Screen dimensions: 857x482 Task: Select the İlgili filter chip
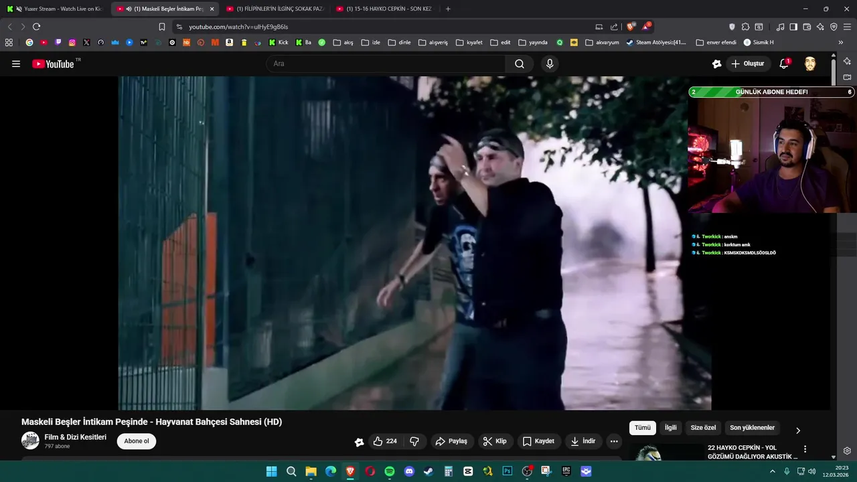click(x=670, y=428)
